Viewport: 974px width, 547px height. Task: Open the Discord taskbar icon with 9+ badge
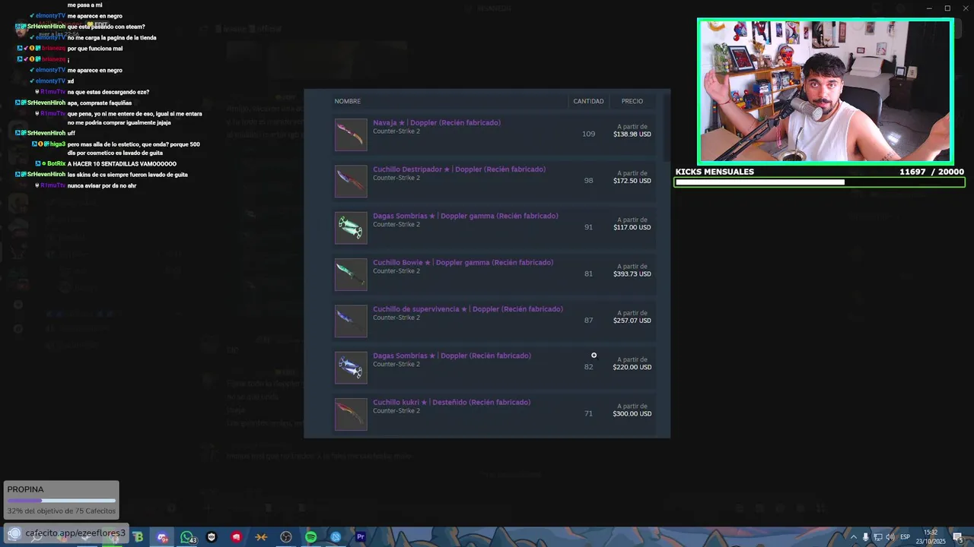(x=163, y=537)
